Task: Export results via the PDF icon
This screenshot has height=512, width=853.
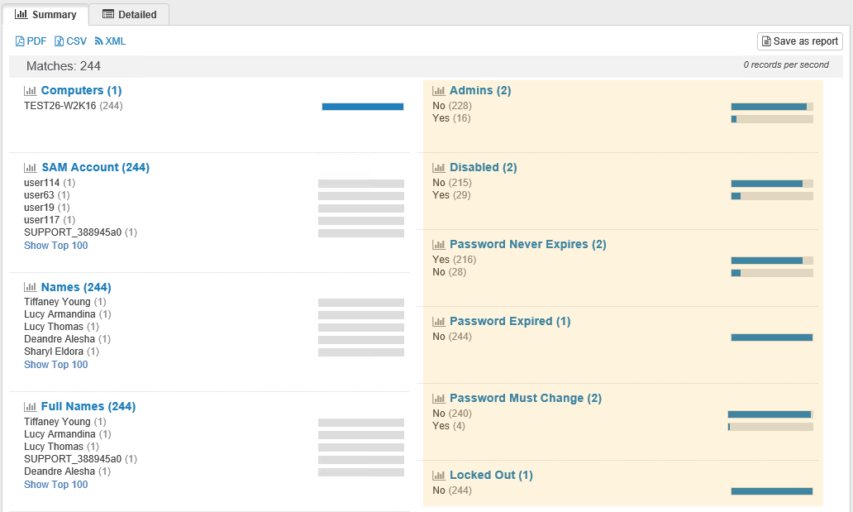Action: pos(20,41)
